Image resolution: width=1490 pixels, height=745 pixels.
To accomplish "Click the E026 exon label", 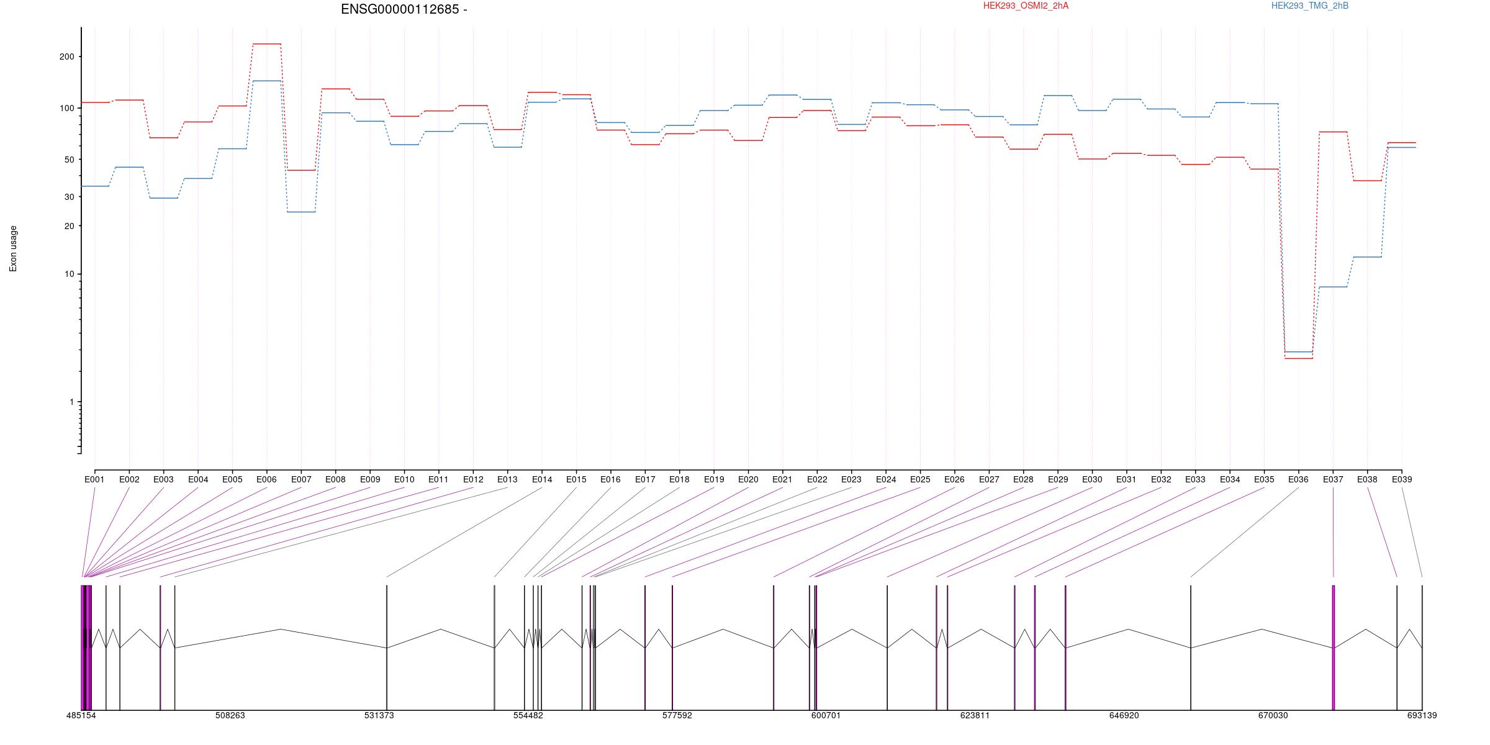I will tap(954, 479).
